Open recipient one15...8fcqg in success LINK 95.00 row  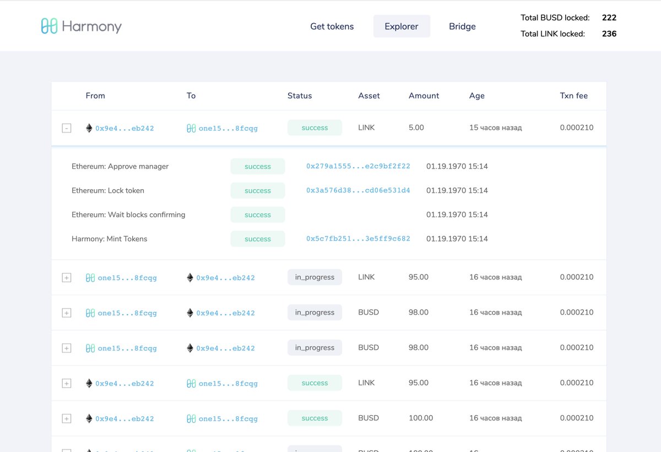228,383
